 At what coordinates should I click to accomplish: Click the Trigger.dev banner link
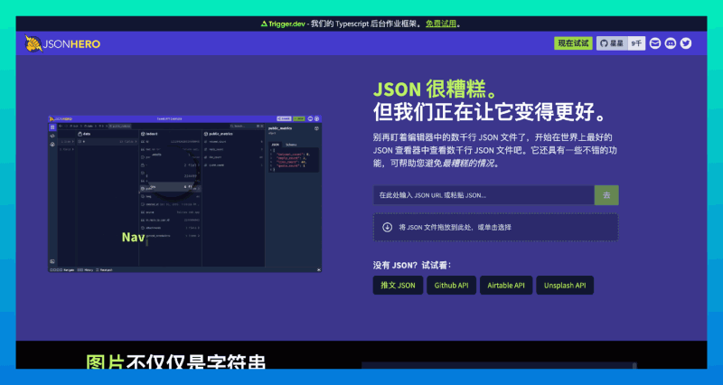tap(283, 23)
